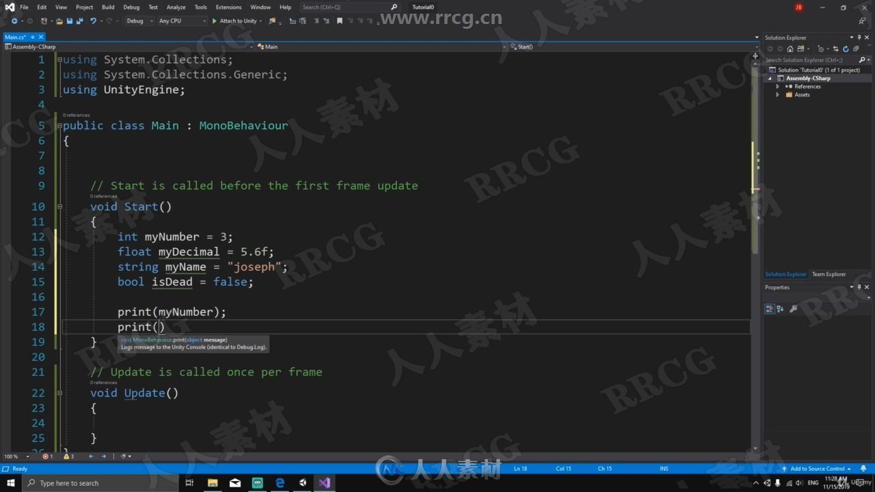Click Windows Type here to search box
The width and height of the screenshot is (875, 492).
click(100, 483)
